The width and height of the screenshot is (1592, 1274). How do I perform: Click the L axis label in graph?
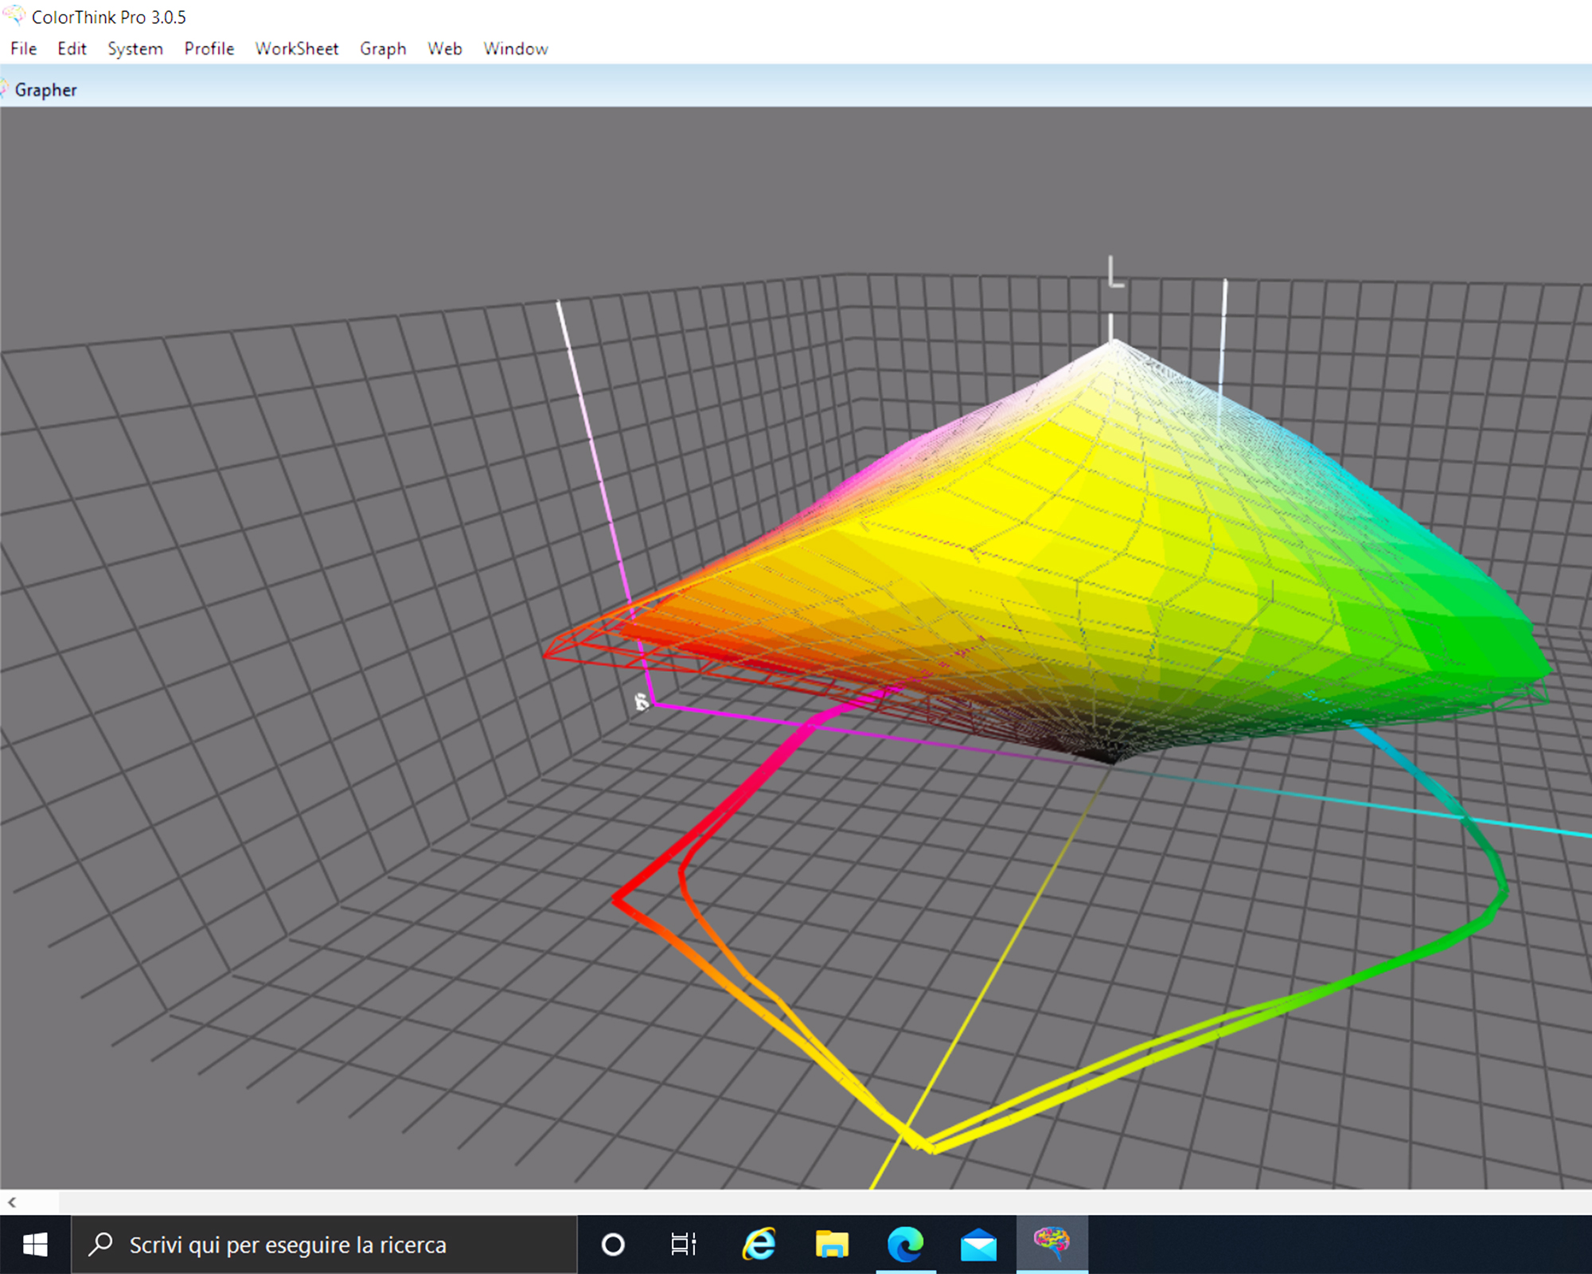tap(1116, 272)
